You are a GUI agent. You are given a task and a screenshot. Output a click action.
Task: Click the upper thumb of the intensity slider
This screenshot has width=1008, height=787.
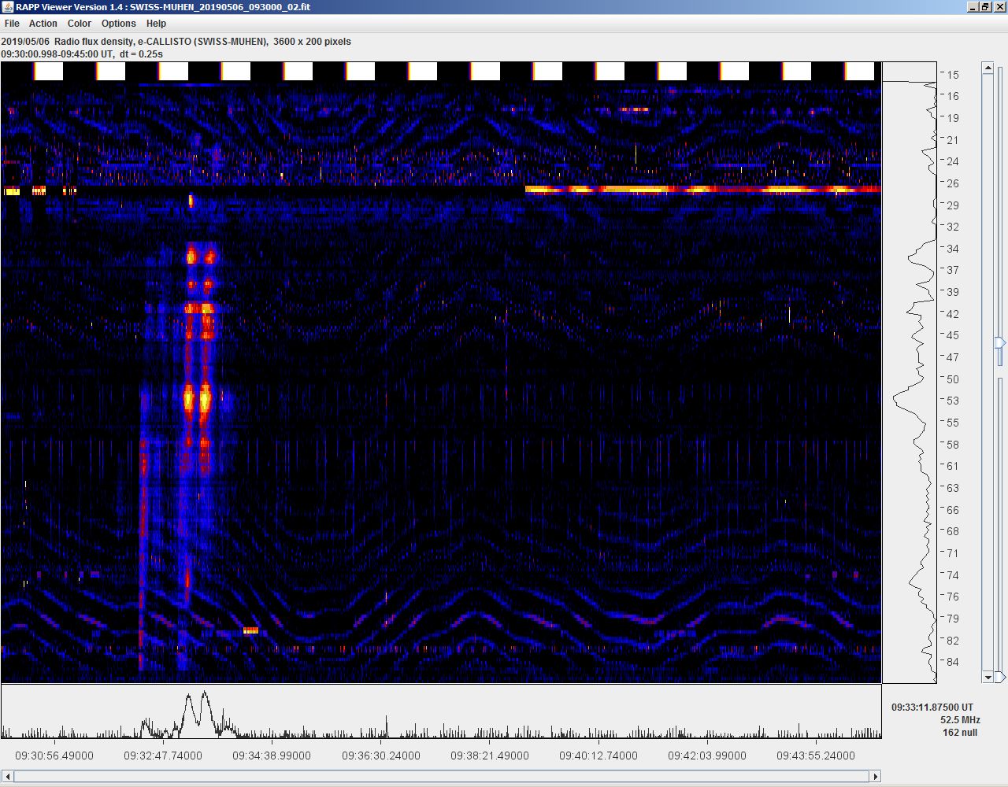1000,343
